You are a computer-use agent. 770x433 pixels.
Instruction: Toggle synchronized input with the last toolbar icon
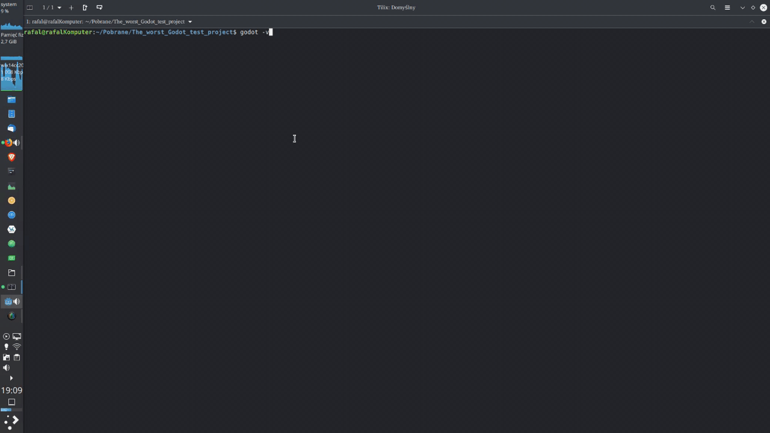(99, 7)
